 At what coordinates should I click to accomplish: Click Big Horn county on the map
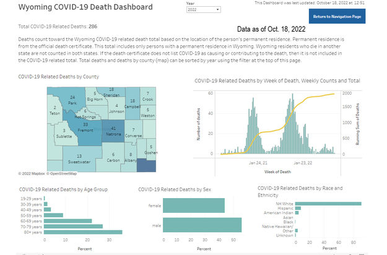click(x=95, y=97)
